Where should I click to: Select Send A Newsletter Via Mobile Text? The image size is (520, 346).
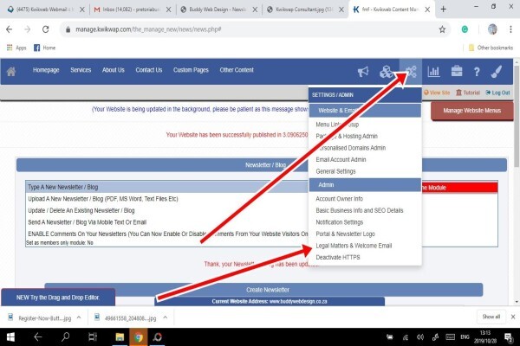[x=87, y=222]
